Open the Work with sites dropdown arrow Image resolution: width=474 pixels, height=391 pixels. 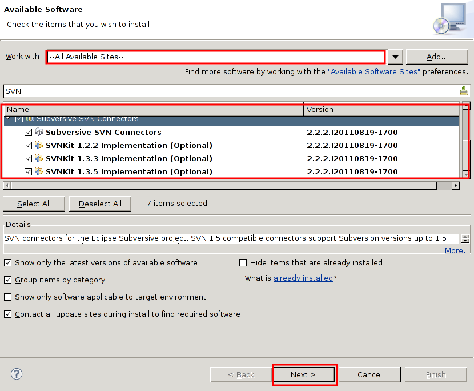tap(395, 57)
